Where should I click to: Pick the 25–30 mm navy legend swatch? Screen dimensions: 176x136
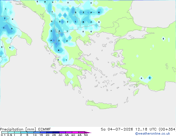coord(56,132)
